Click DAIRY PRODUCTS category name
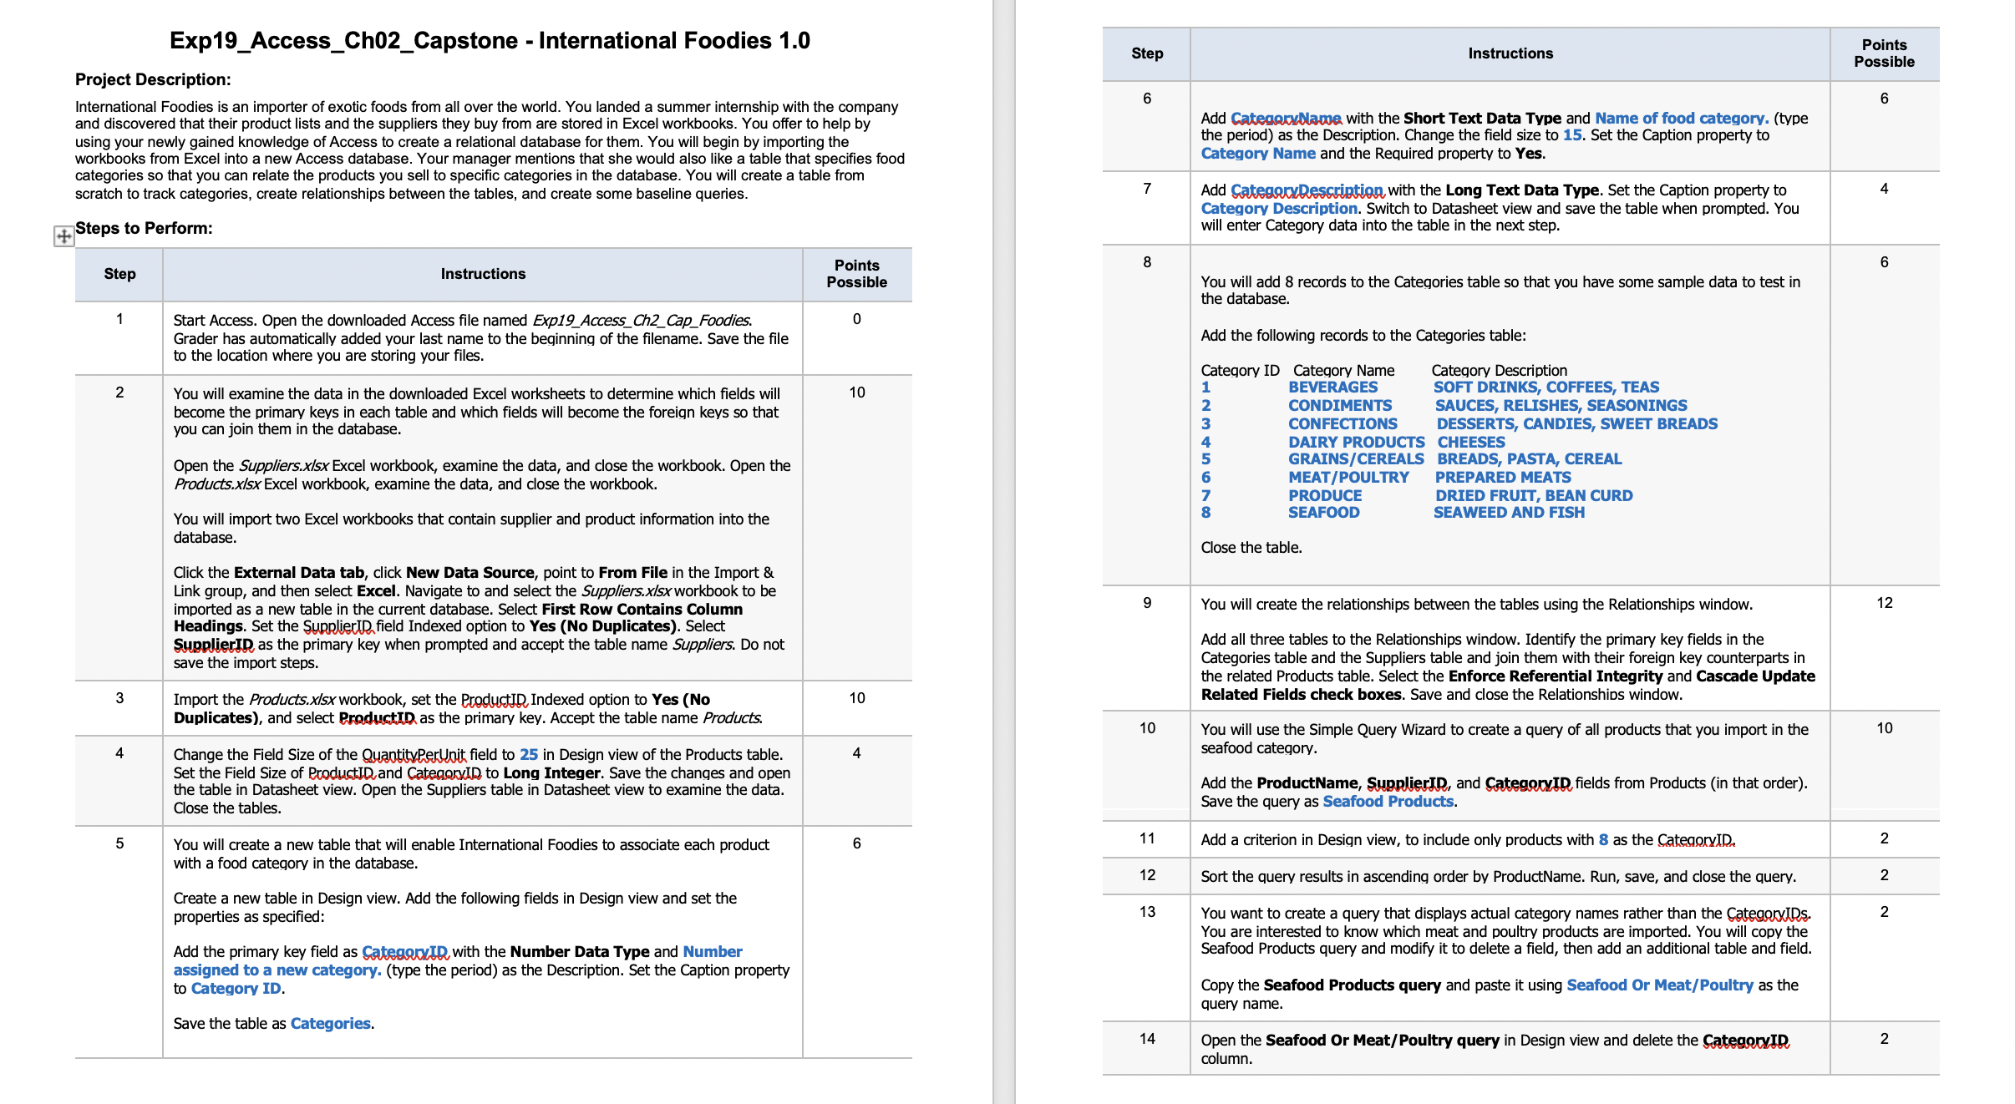This screenshot has height=1104, width=2015. click(1356, 442)
